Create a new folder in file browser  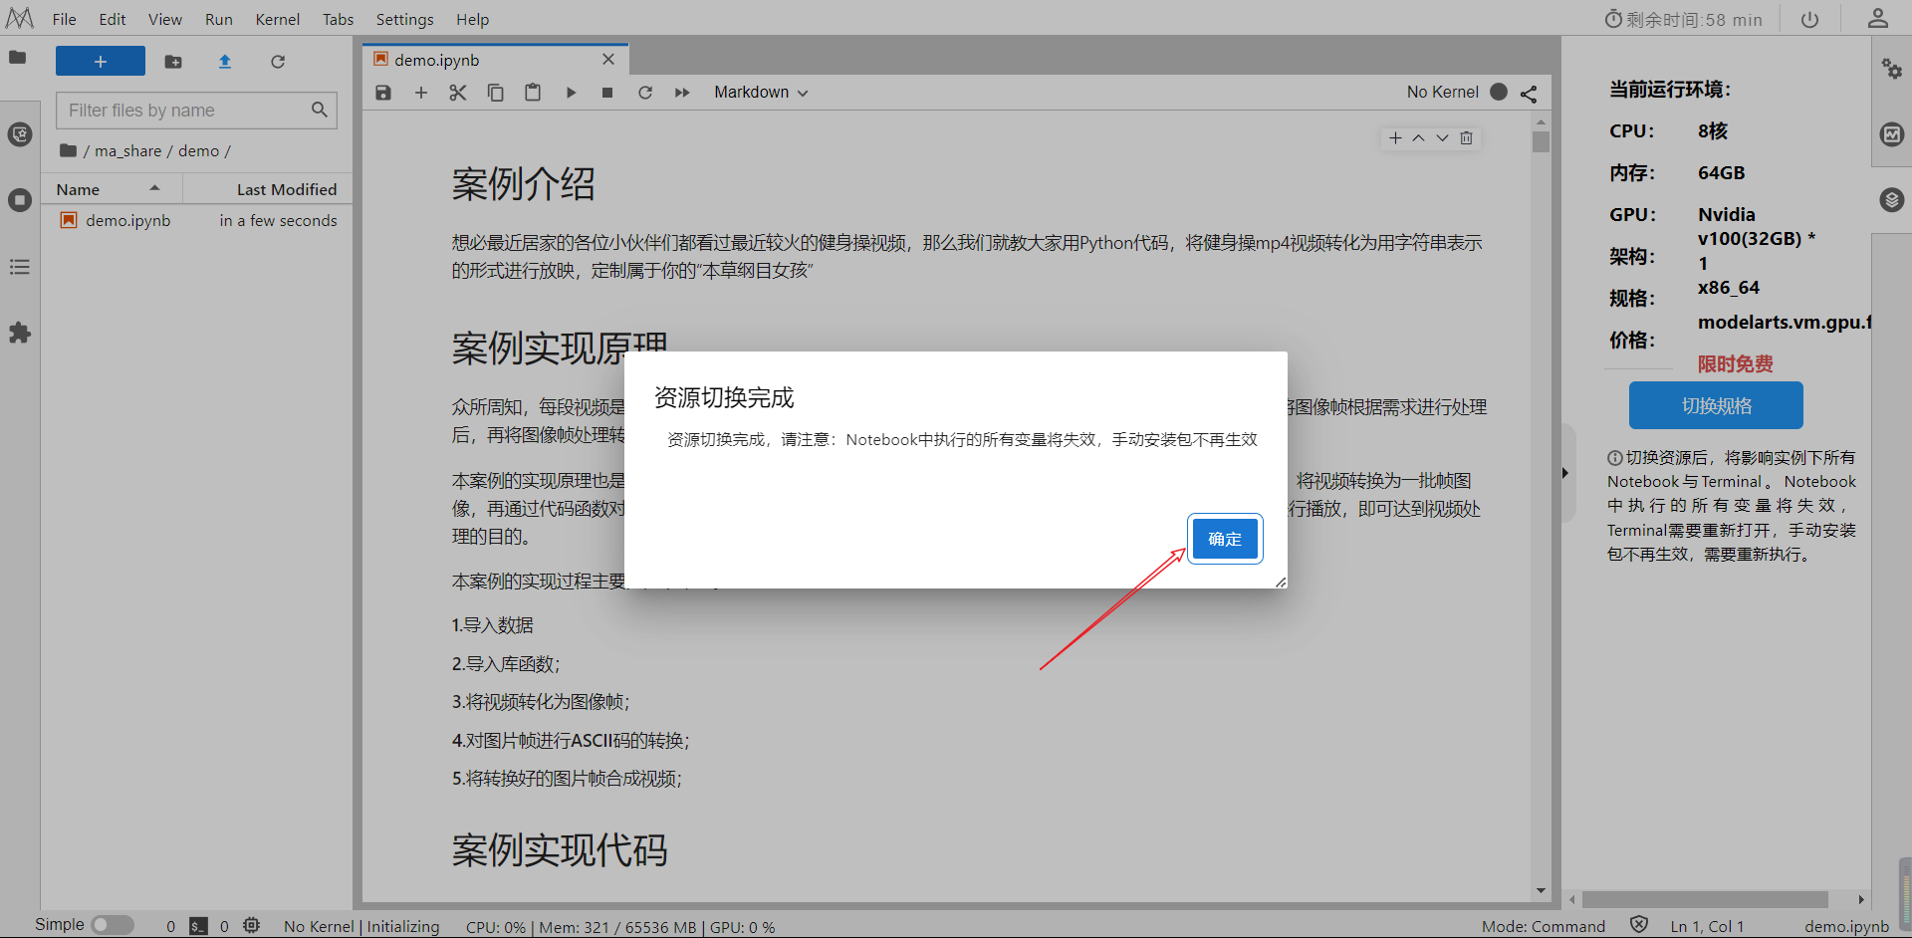[x=173, y=62]
